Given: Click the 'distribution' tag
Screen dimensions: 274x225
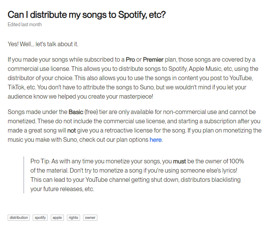Looking at the screenshot, I should pyautogui.click(x=18, y=218).
